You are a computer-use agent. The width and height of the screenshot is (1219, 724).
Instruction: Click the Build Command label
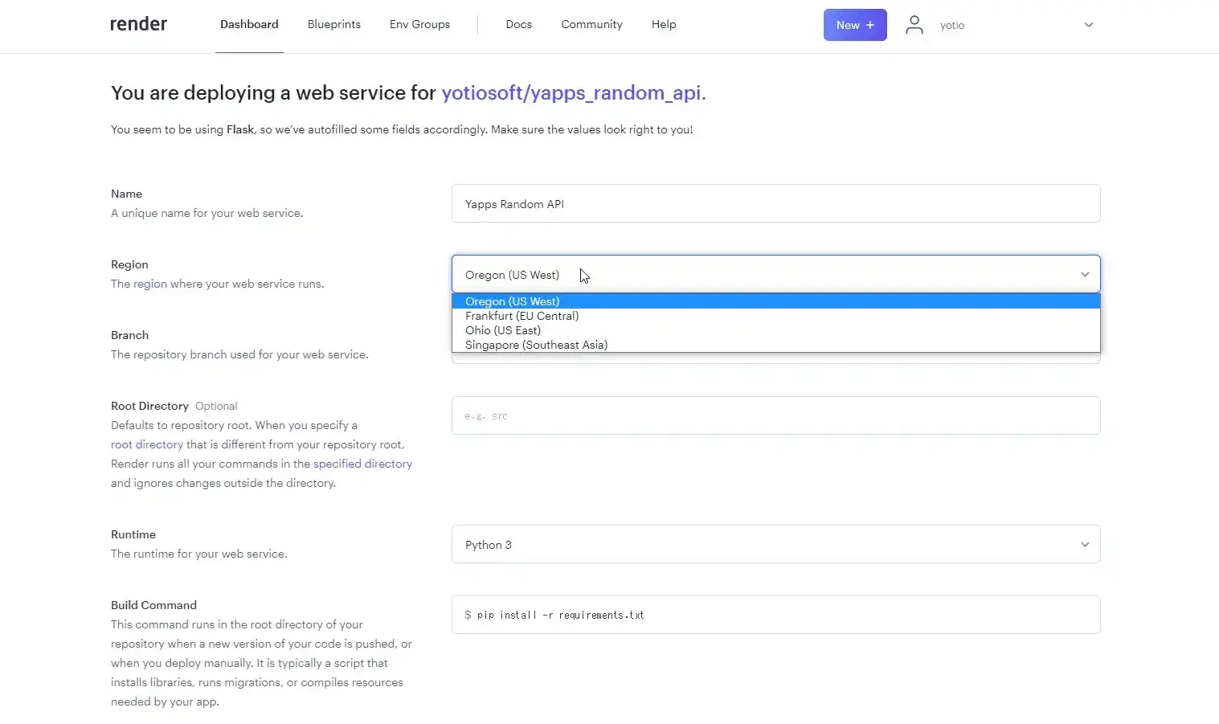tap(153, 605)
